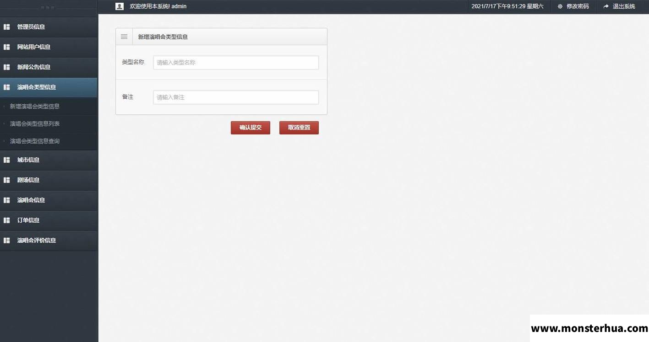Expand the 城市信息 menu
The width and height of the screenshot is (649, 342).
coord(49,160)
